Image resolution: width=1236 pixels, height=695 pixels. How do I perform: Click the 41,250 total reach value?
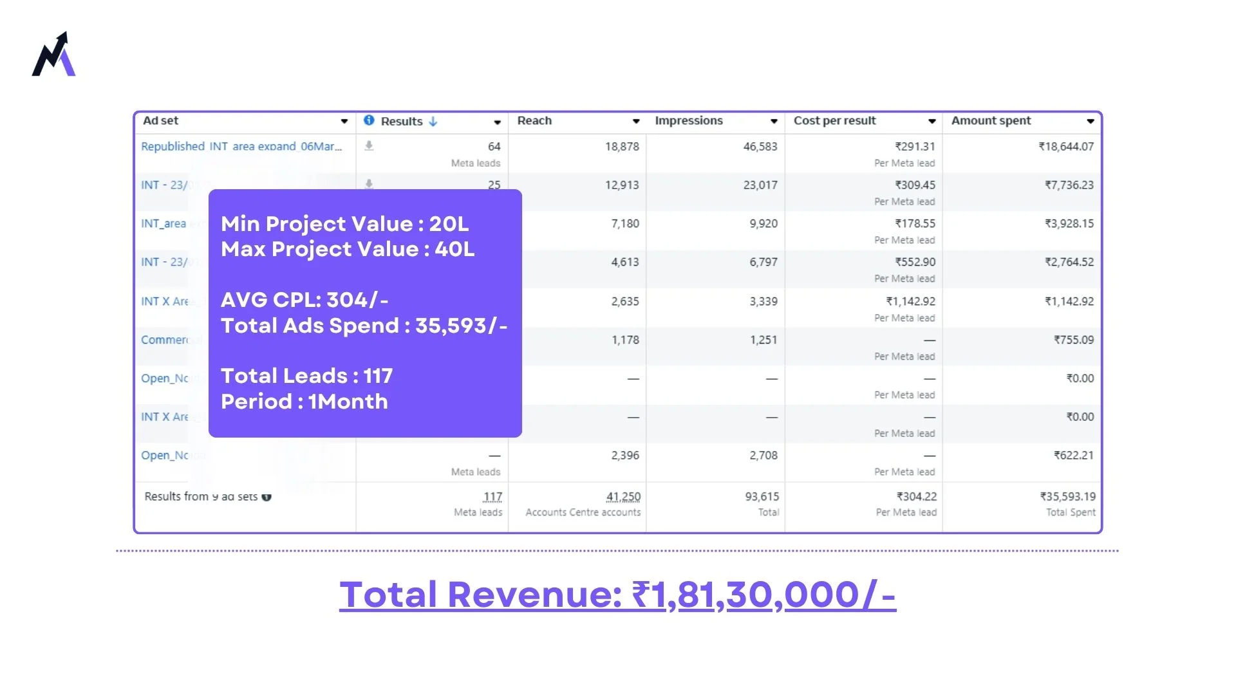tap(623, 497)
